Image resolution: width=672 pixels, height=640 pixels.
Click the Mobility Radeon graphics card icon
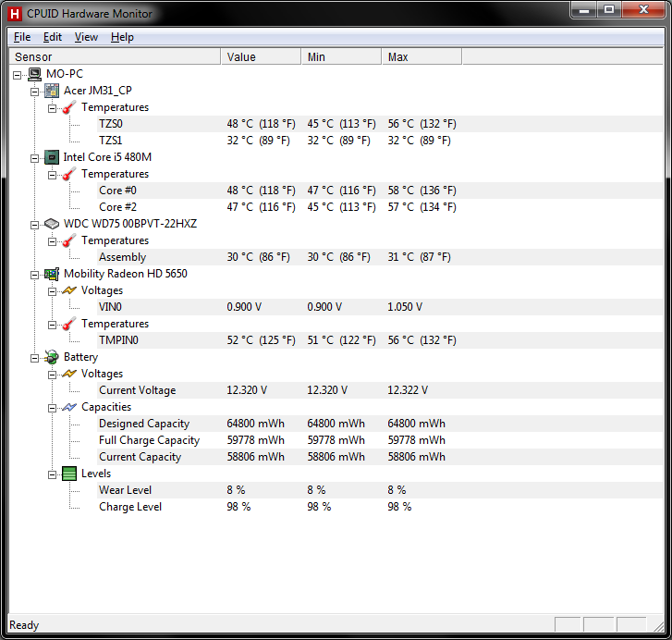pyautogui.click(x=52, y=274)
